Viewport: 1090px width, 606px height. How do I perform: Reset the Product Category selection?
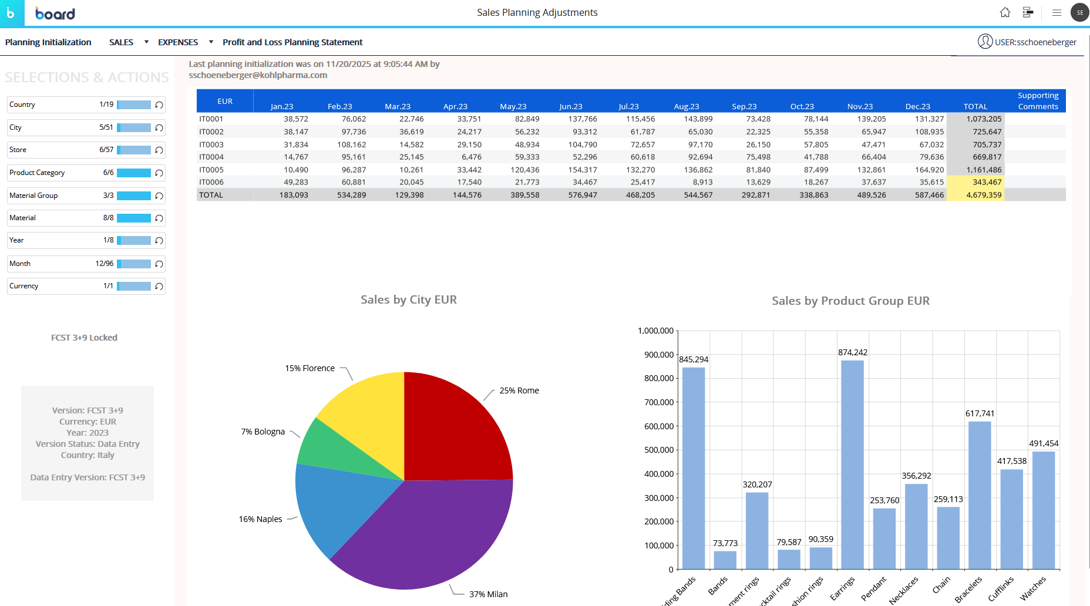pyautogui.click(x=159, y=173)
